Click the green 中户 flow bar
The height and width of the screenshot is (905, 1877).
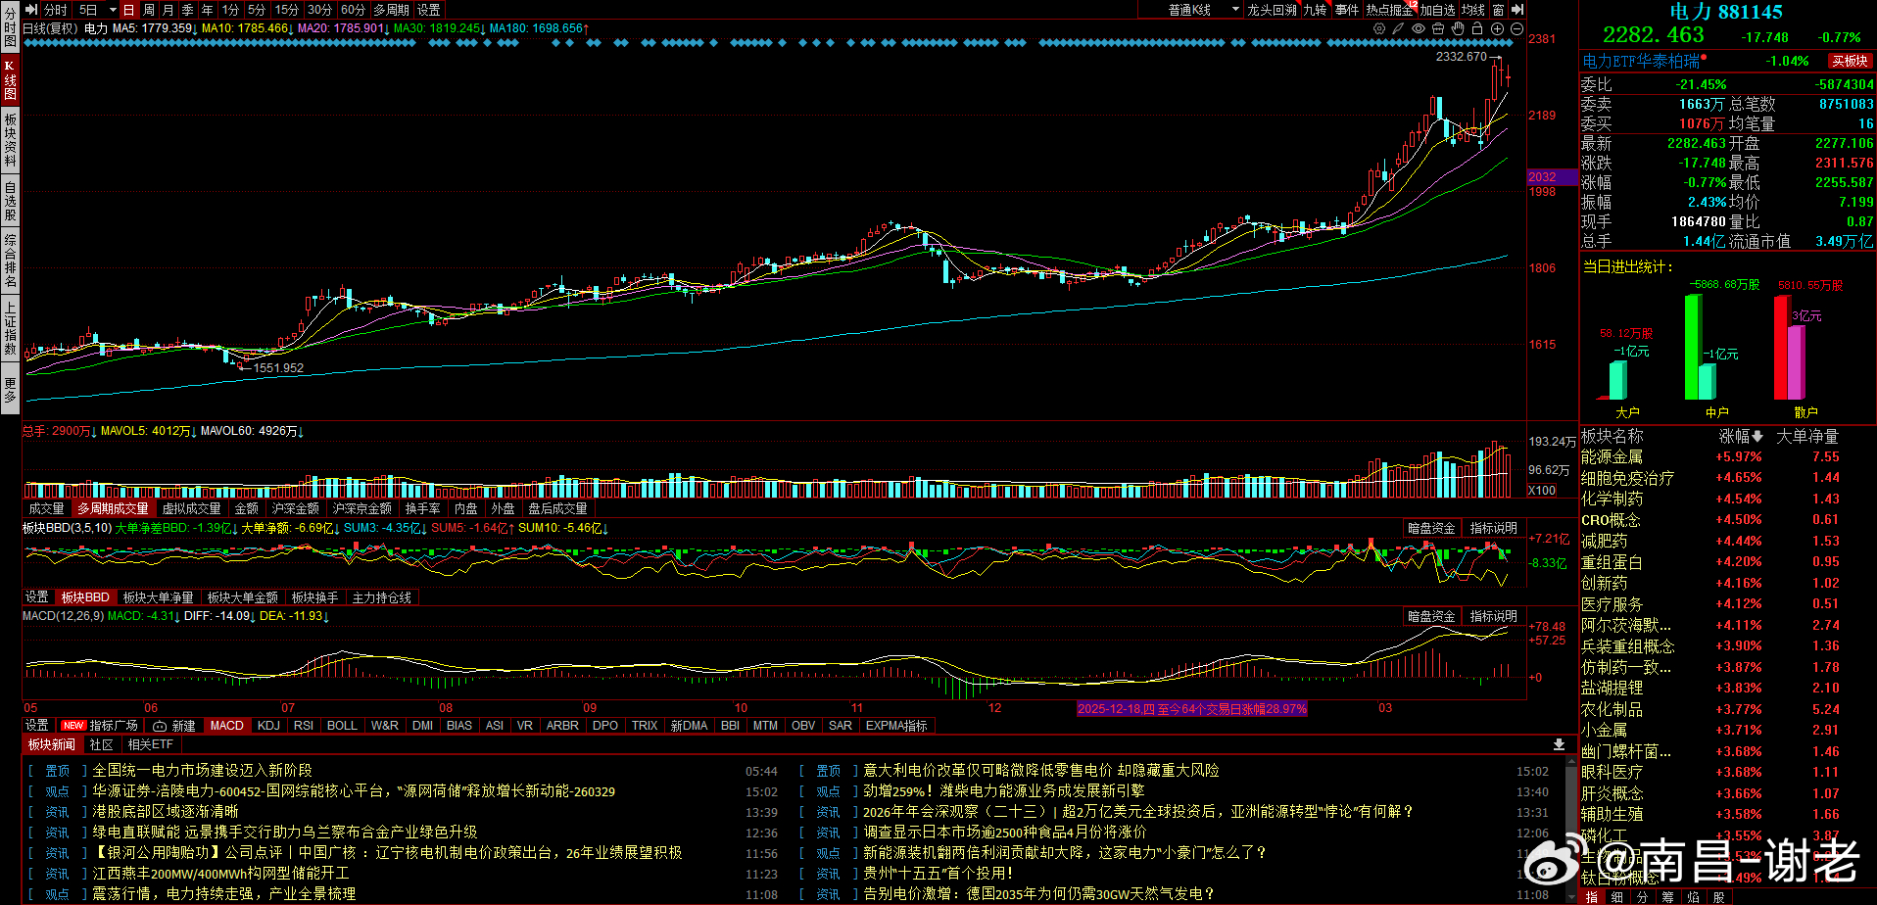click(1692, 347)
